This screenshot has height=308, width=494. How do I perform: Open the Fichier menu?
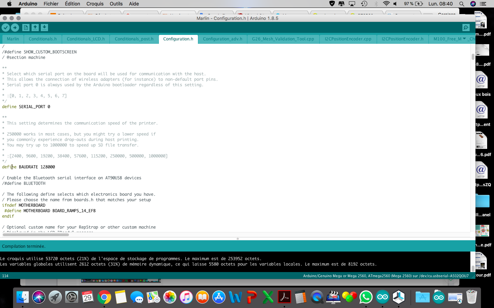pyautogui.click(x=51, y=4)
